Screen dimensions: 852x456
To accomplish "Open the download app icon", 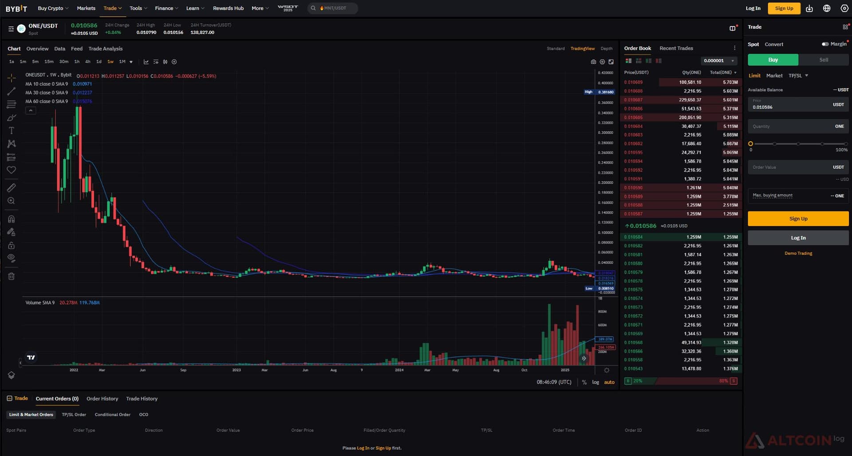I will point(809,8).
